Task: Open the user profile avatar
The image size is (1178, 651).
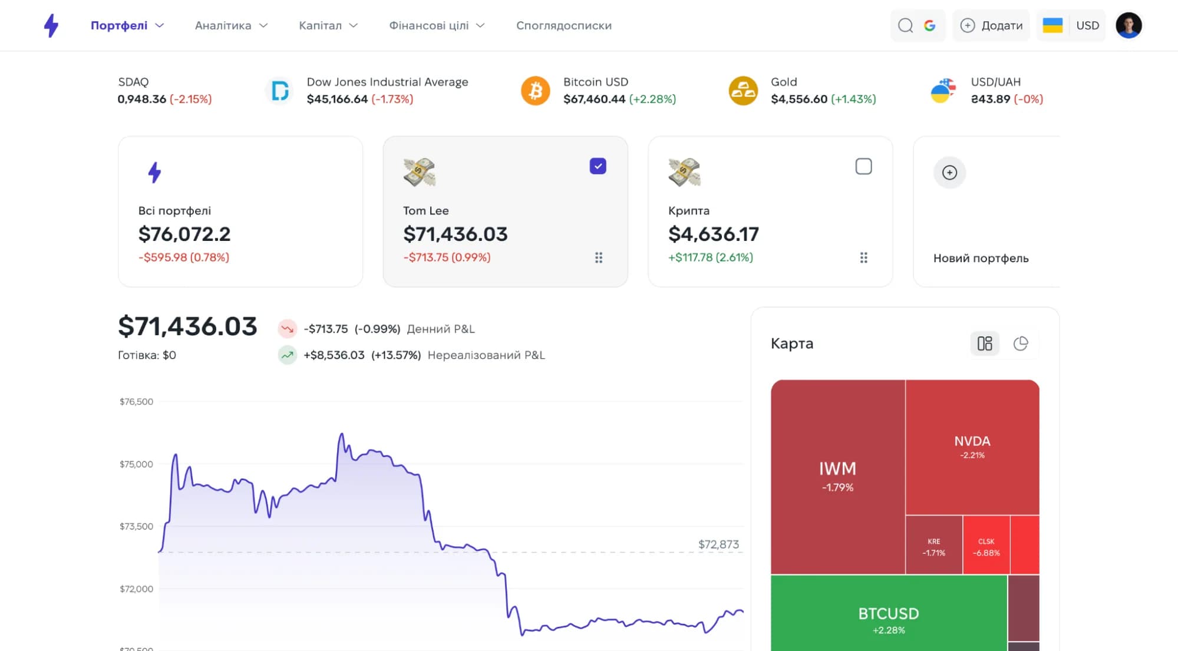Action: coord(1128,25)
